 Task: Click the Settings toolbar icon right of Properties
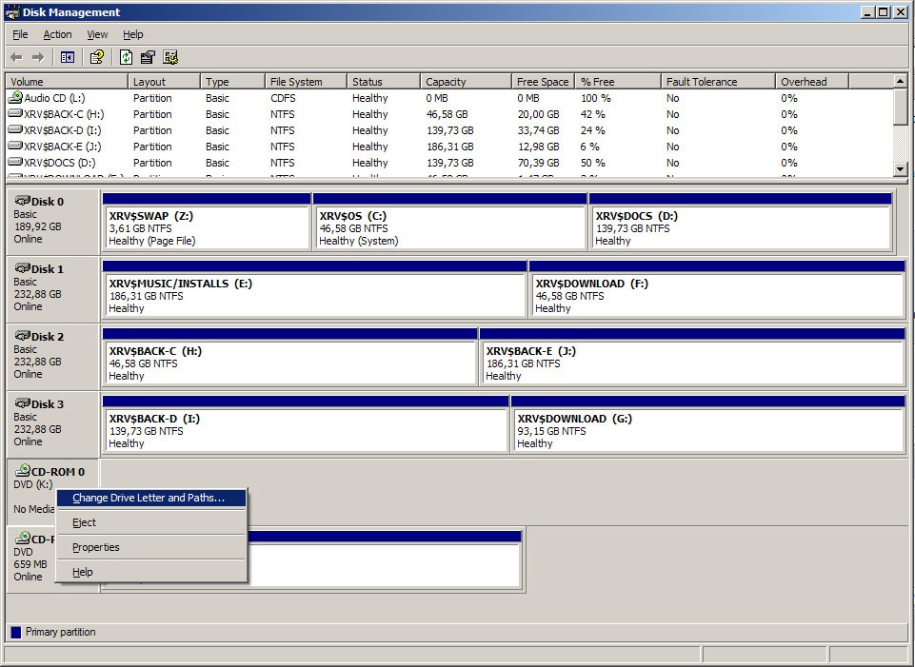click(x=170, y=57)
